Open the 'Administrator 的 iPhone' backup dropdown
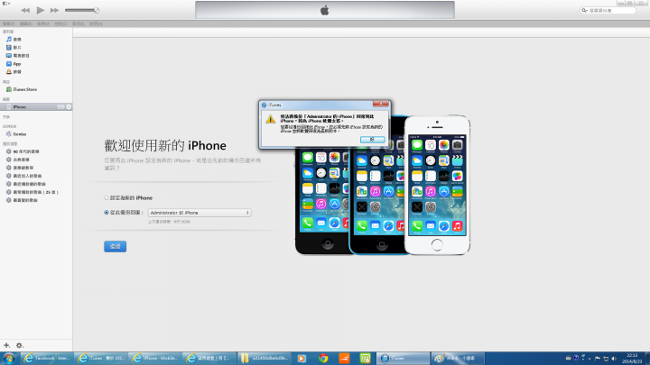The width and height of the screenshot is (650, 365). pos(200,213)
